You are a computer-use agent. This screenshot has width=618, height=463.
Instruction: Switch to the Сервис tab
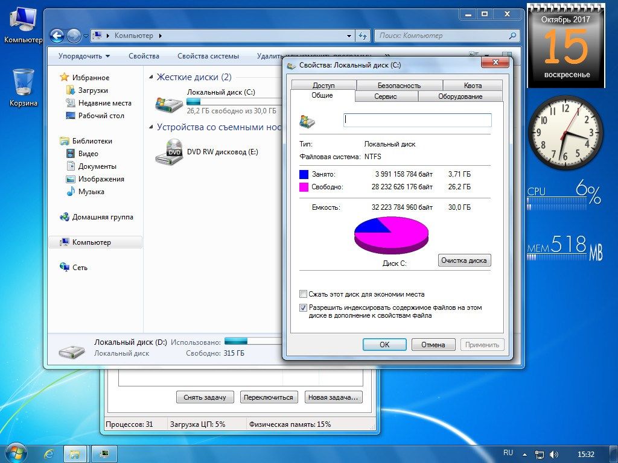[x=386, y=96]
